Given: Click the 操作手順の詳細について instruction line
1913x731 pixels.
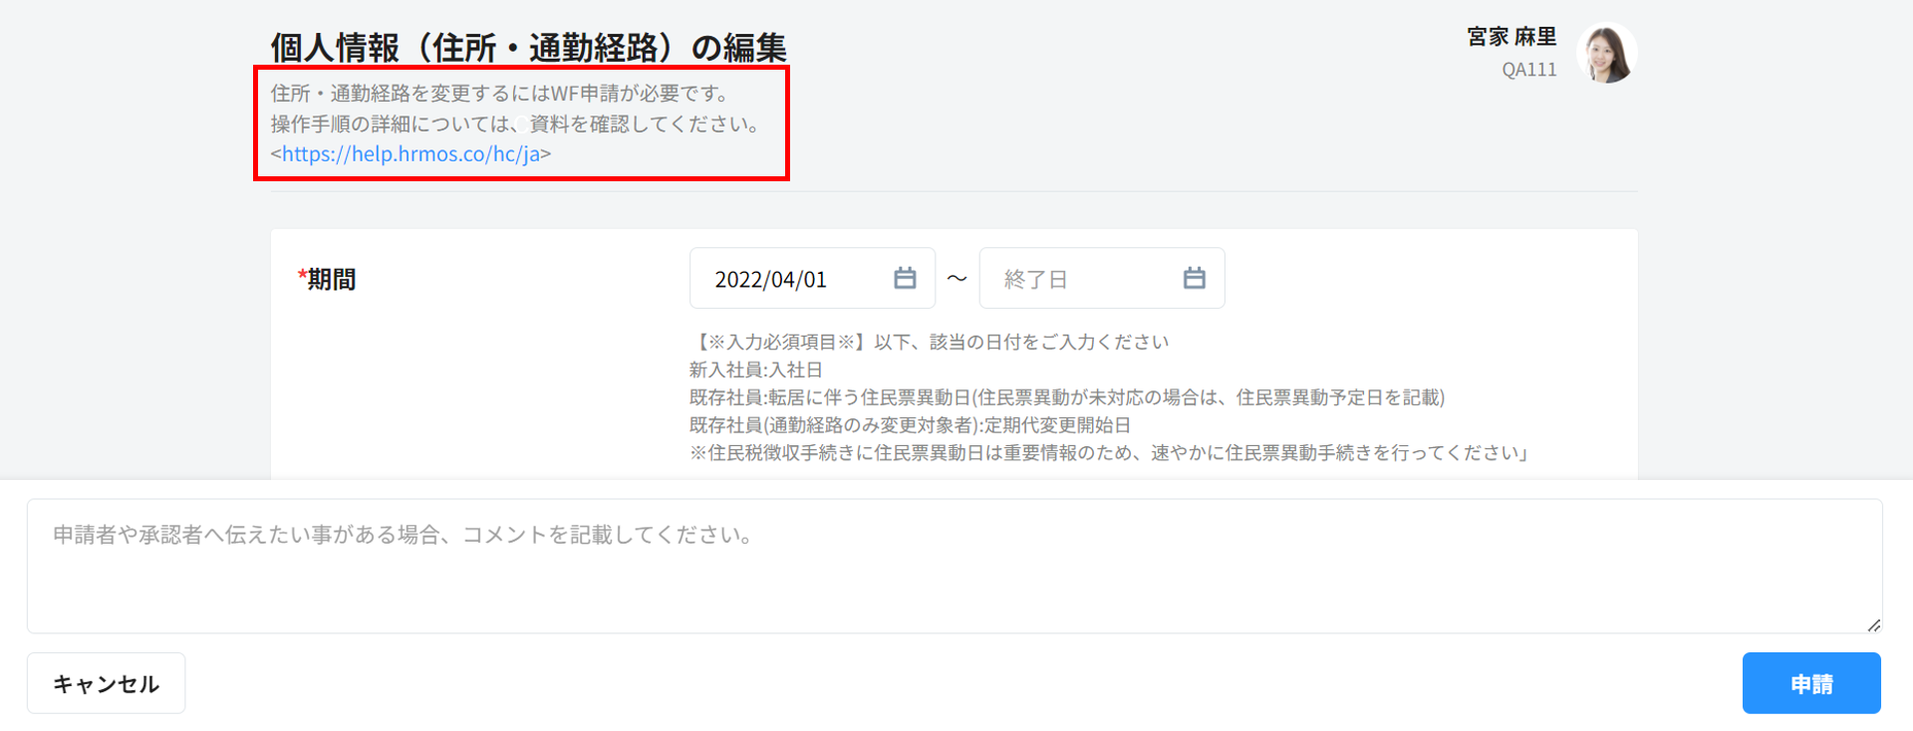Looking at the screenshot, I should pos(516,124).
